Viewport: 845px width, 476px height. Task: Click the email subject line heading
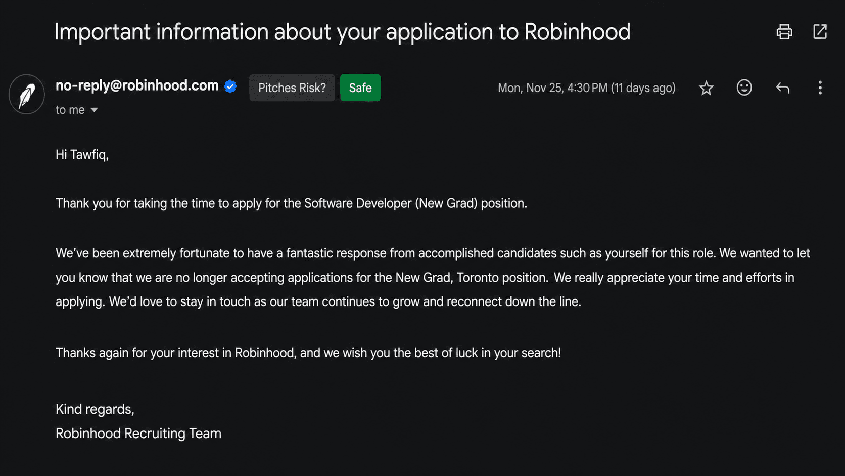coord(342,32)
